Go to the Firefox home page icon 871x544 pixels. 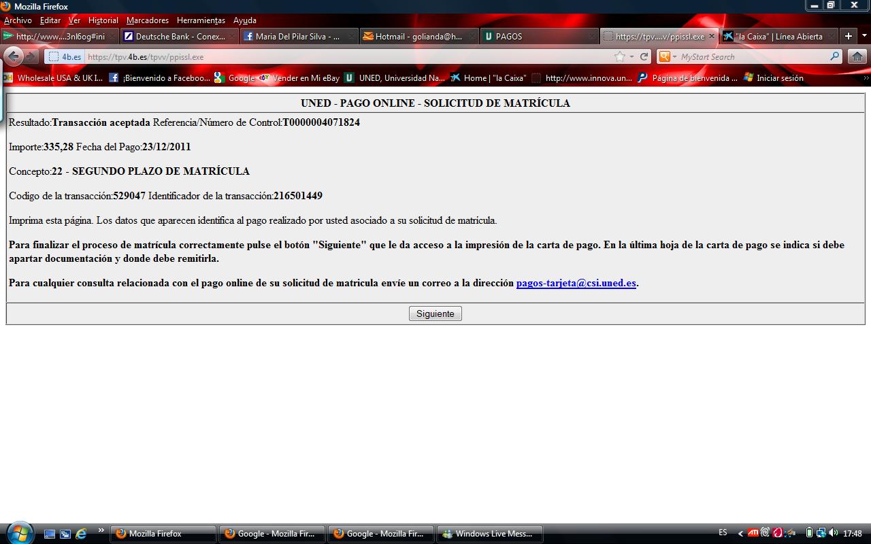(x=857, y=56)
